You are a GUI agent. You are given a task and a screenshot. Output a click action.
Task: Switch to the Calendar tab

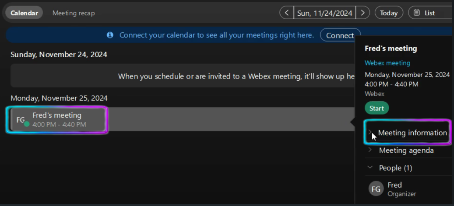click(24, 13)
